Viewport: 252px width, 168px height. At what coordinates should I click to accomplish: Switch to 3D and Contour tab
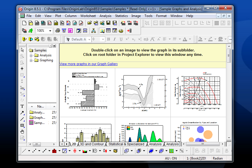click(92, 144)
